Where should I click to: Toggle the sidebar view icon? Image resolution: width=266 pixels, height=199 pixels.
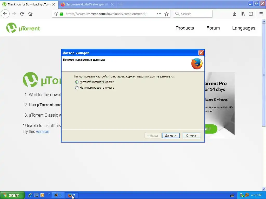tap(251, 14)
